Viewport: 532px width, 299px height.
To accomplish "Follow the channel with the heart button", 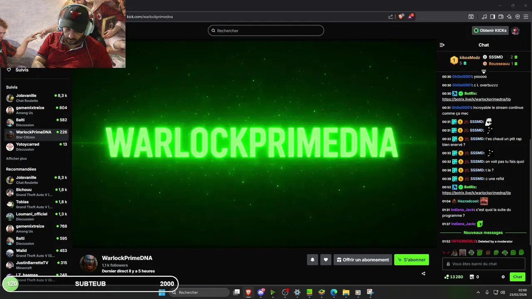I will click(x=326, y=260).
